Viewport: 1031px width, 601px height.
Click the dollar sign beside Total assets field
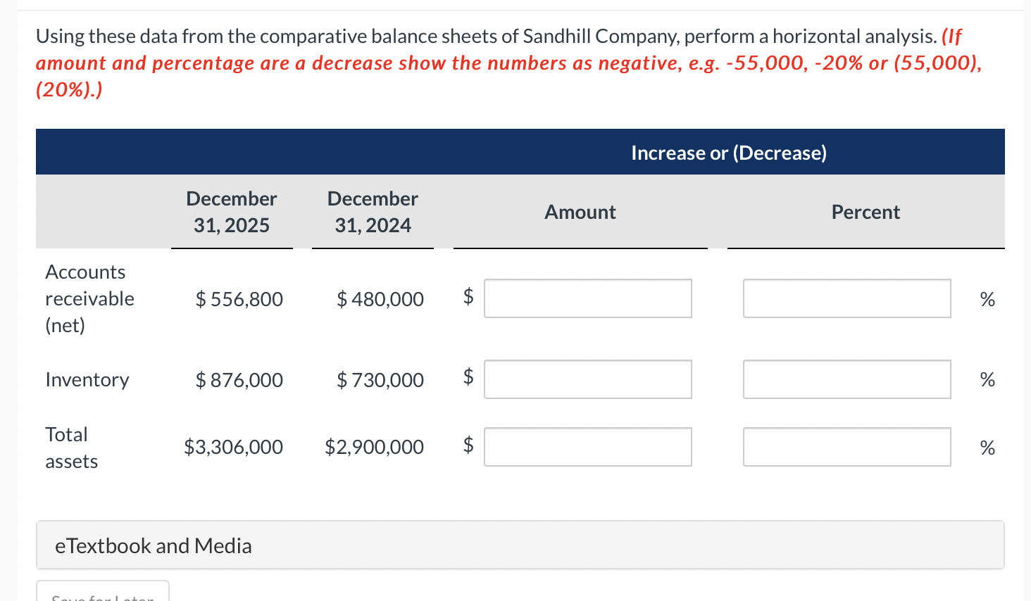pos(467,444)
